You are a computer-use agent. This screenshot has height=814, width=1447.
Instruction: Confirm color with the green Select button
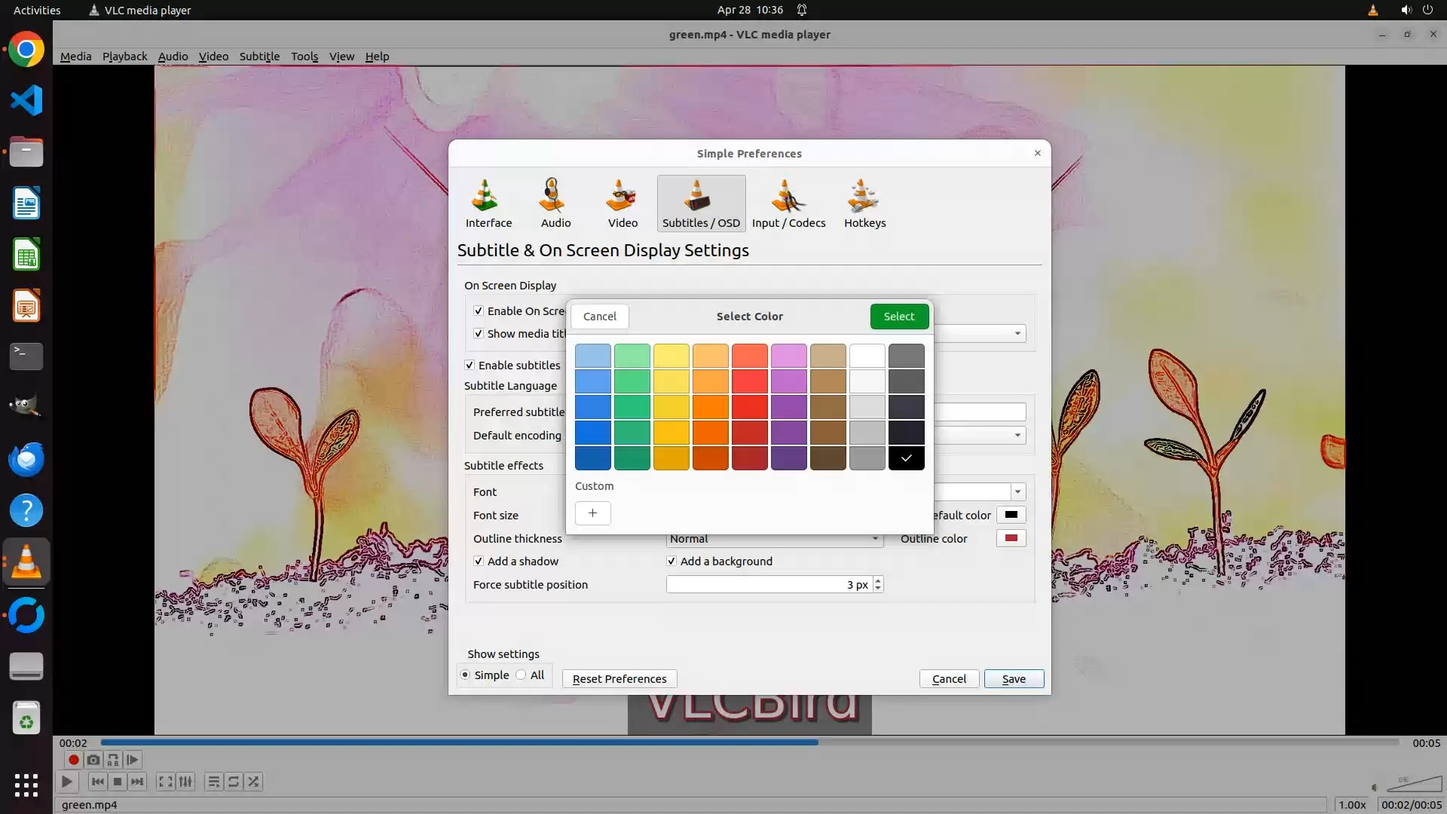click(x=898, y=317)
